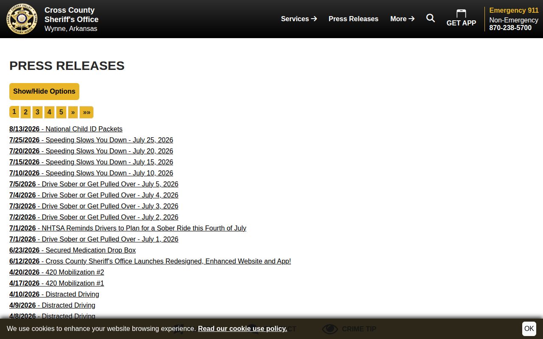Open Speeding Slows You Down July 15 release
The height and width of the screenshot is (339, 543).
pos(91,162)
